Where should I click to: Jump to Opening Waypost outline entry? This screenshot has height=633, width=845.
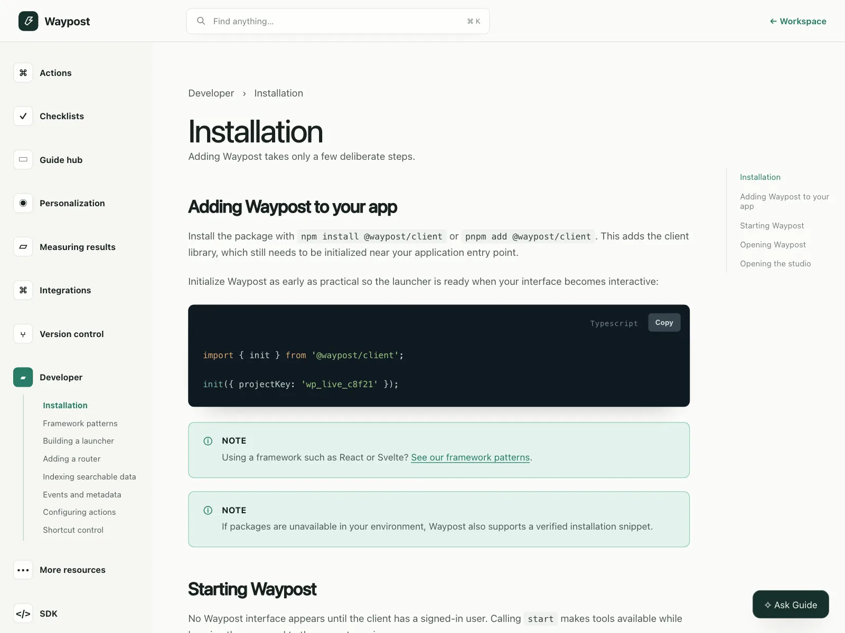point(773,245)
